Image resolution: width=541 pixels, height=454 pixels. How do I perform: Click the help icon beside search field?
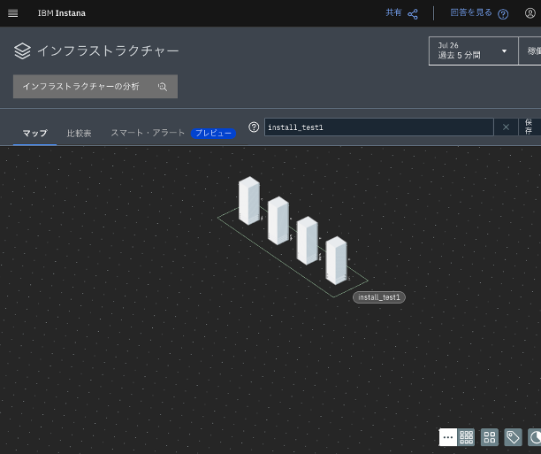(x=255, y=127)
